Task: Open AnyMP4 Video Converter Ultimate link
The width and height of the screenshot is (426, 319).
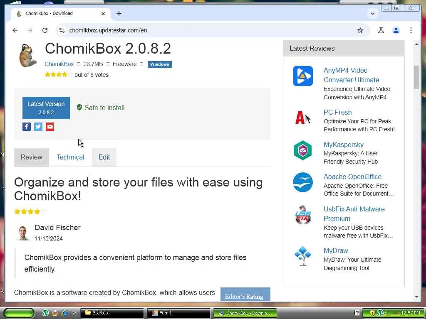Action: point(351,75)
